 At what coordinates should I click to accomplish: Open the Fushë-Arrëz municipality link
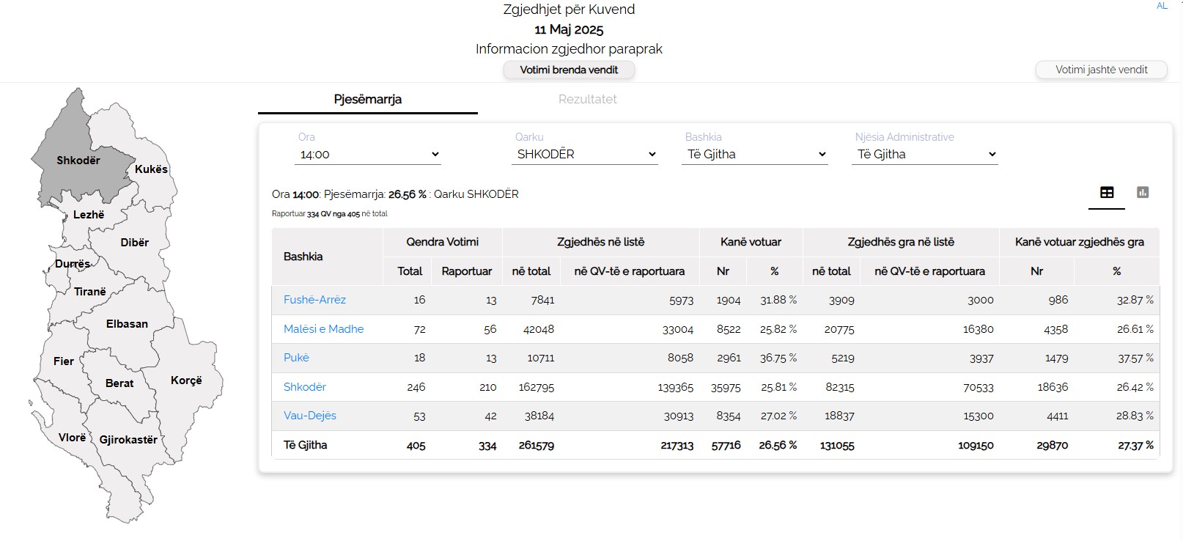pos(314,300)
